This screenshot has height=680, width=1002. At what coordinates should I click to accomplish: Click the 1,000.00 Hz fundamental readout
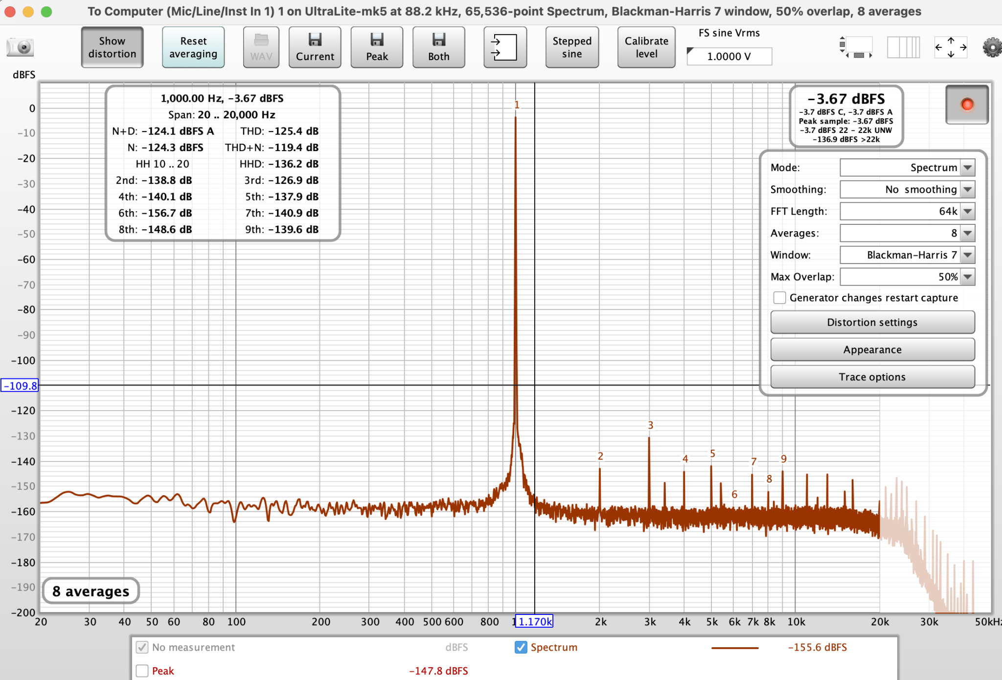(222, 98)
